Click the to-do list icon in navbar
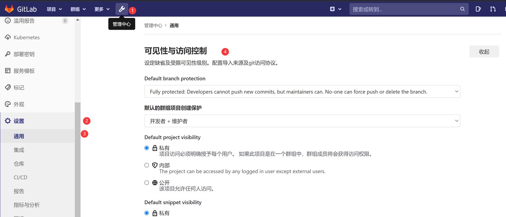 click(478, 9)
